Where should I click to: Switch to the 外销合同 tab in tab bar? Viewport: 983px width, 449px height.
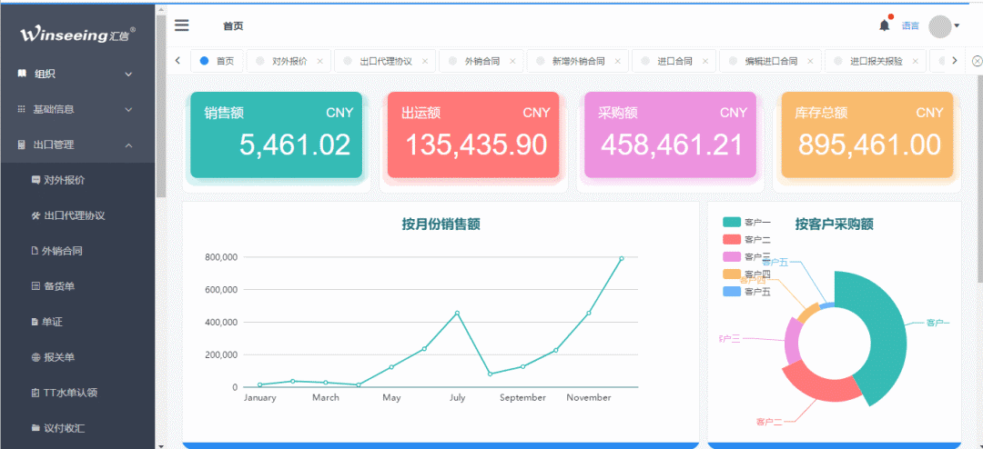tap(481, 61)
